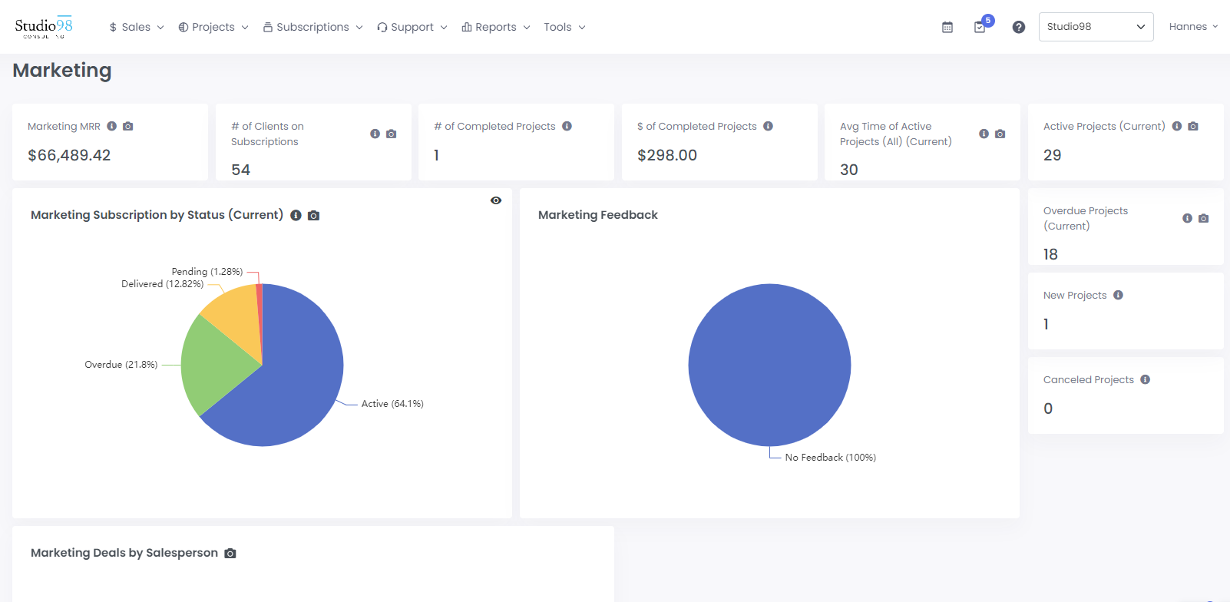The height and width of the screenshot is (602, 1230).
Task: Open the Subscriptions navigation menu
Action: coord(312,27)
